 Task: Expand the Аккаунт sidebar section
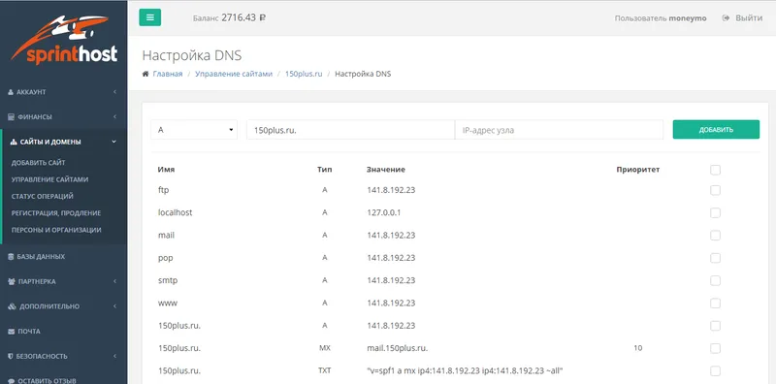click(x=63, y=92)
